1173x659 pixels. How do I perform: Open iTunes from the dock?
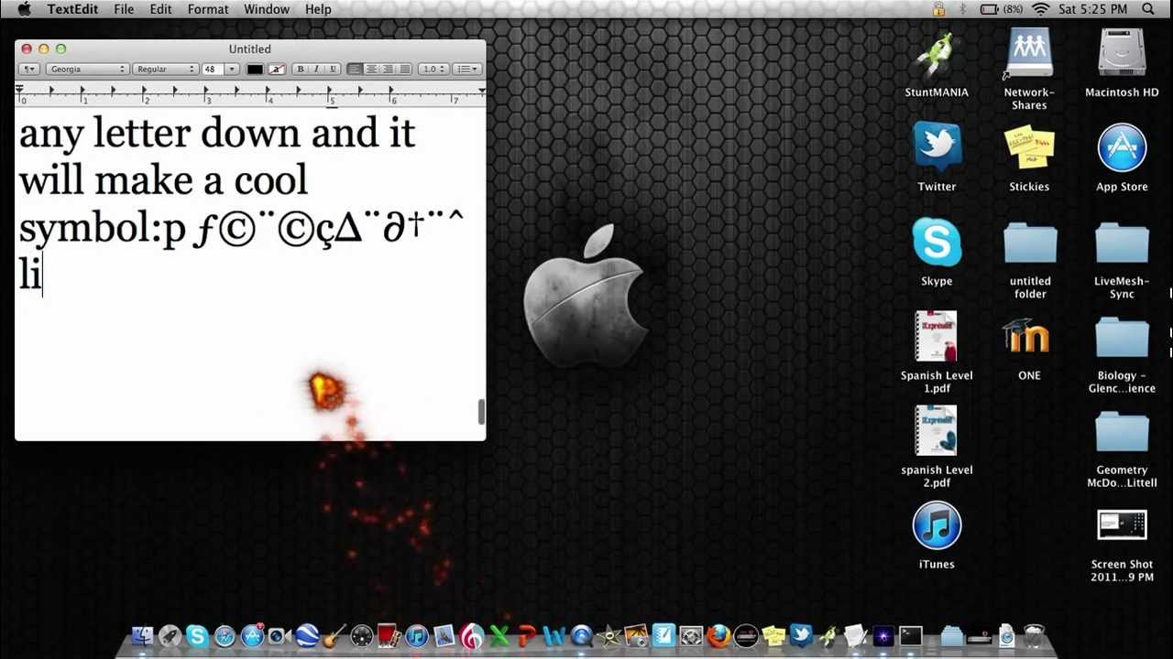point(417,635)
